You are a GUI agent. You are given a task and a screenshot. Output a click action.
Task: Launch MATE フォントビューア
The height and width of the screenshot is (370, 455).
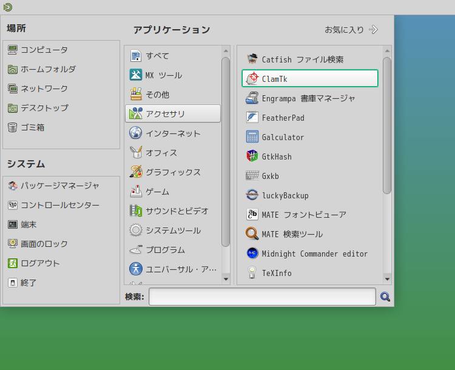click(310, 215)
